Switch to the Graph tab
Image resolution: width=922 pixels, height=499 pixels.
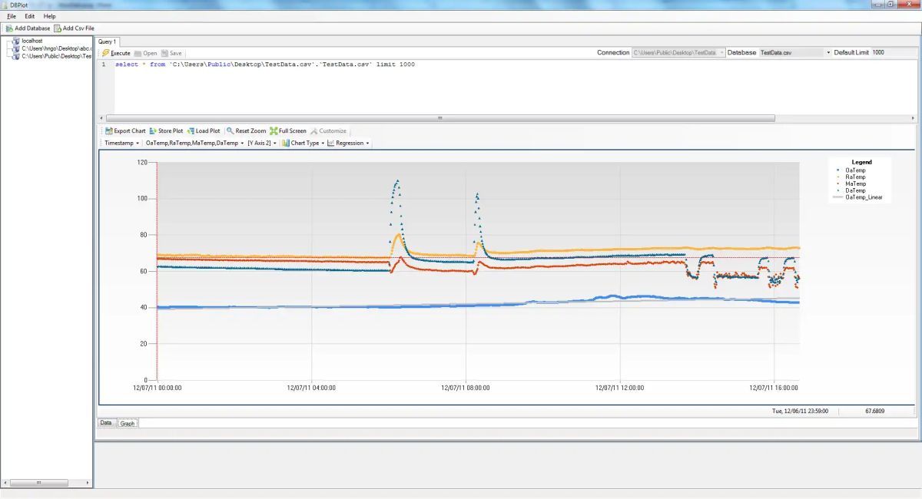(128, 423)
